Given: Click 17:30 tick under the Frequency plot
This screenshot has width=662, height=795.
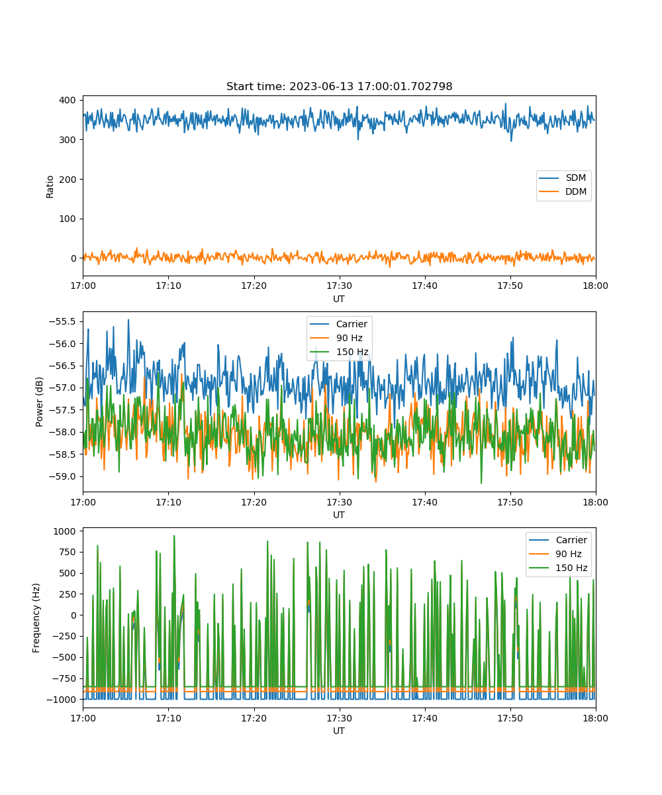Looking at the screenshot, I should tap(339, 717).
